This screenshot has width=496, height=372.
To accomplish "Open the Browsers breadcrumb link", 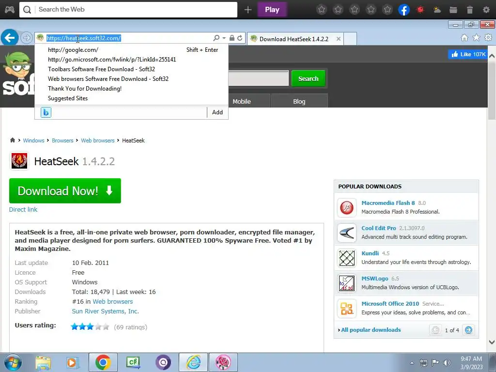I will [62, 140].
